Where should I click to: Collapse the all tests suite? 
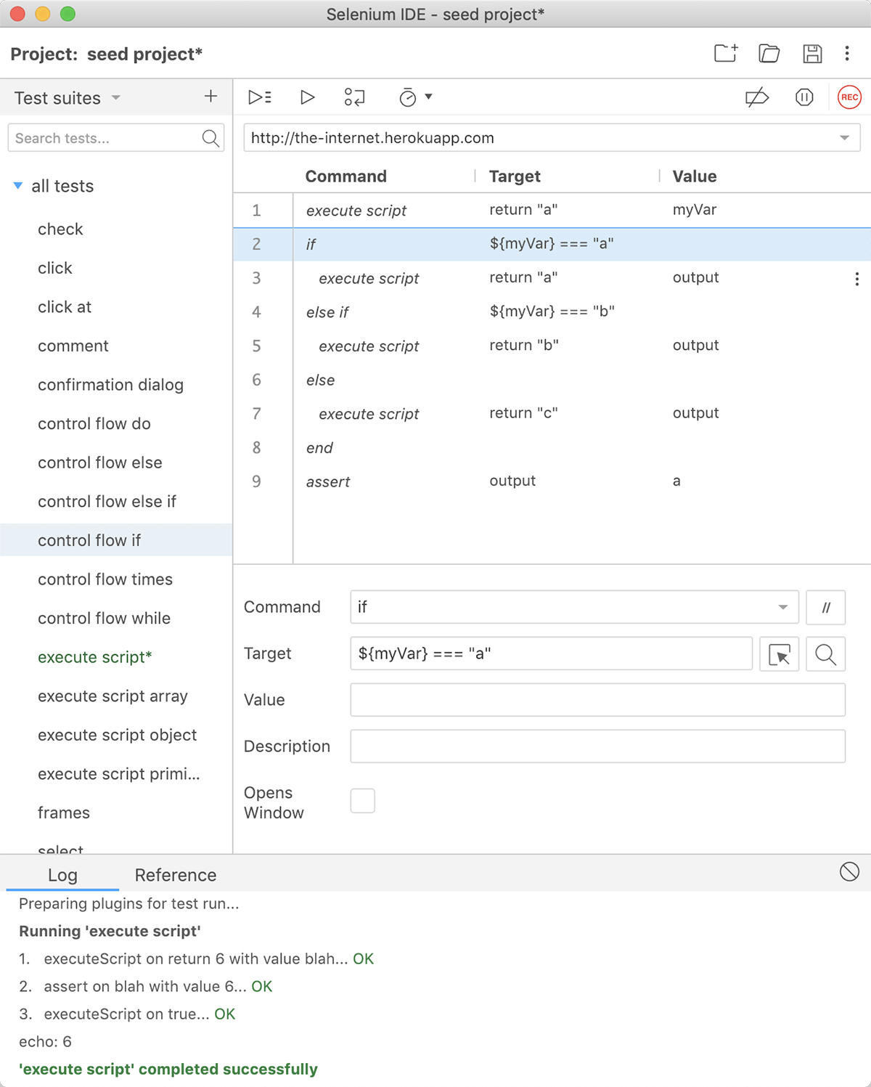(18, 186)
